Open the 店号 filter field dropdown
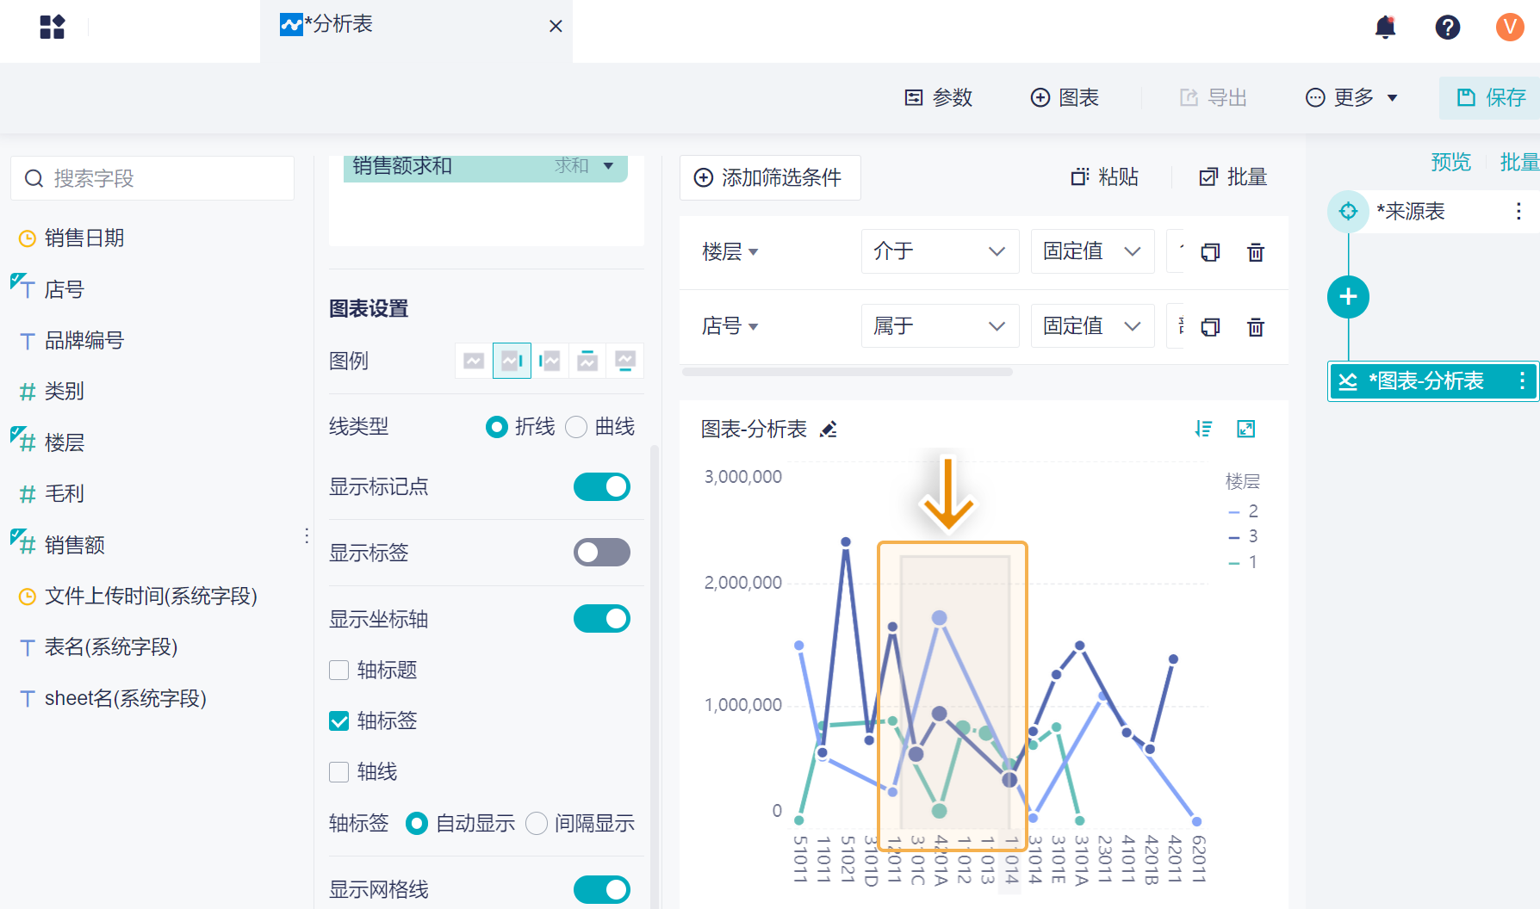Screen dimensions: 1540x909 coord(730,326)
